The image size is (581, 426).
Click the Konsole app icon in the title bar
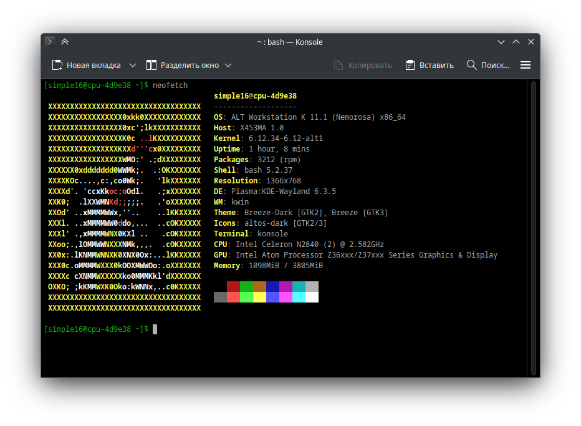(50, 42)
